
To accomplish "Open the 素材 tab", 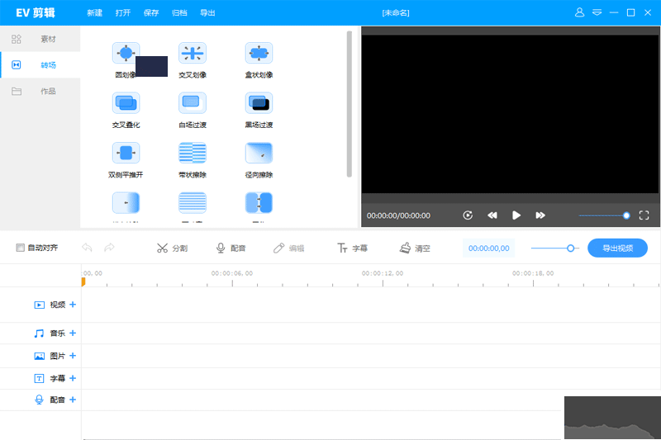I will click(40, 39).
